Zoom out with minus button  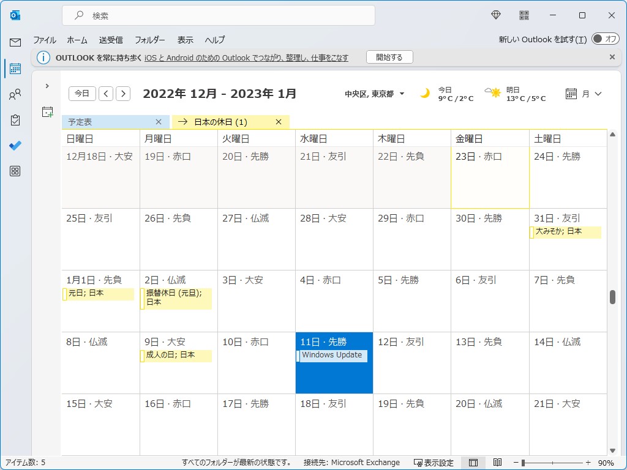516,463
